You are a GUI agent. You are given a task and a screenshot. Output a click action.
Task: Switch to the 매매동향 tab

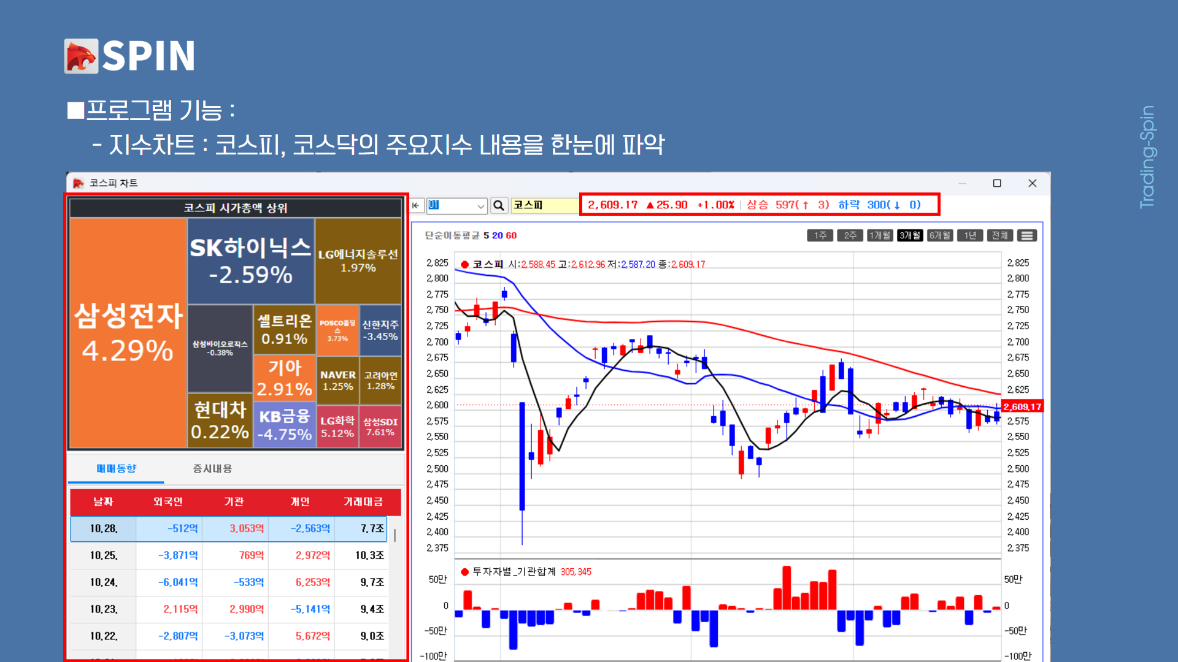(x=116, y=468)
